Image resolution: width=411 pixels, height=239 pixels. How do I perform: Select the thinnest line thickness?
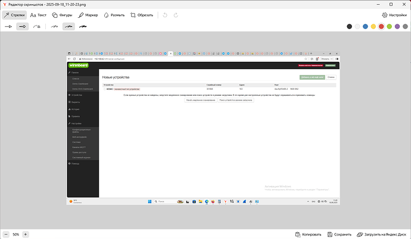coord(54,27)
